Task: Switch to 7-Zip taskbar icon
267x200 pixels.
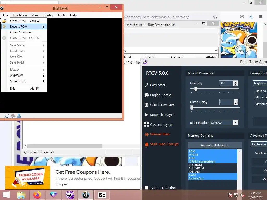Action: [102, 195]
